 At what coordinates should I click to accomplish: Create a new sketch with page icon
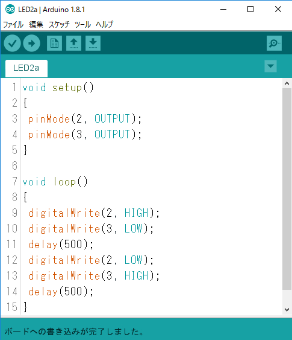pyautogui.click(x=54, y=43)
